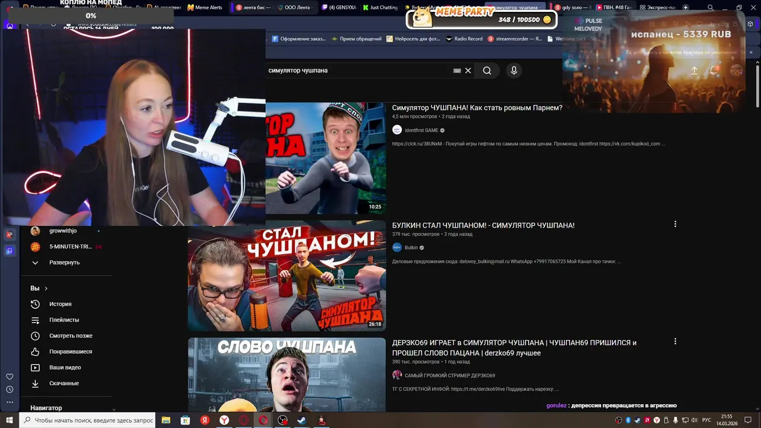Open the Прием обращений bookmark
Viewport: 761px width, 428px height.
357,39
